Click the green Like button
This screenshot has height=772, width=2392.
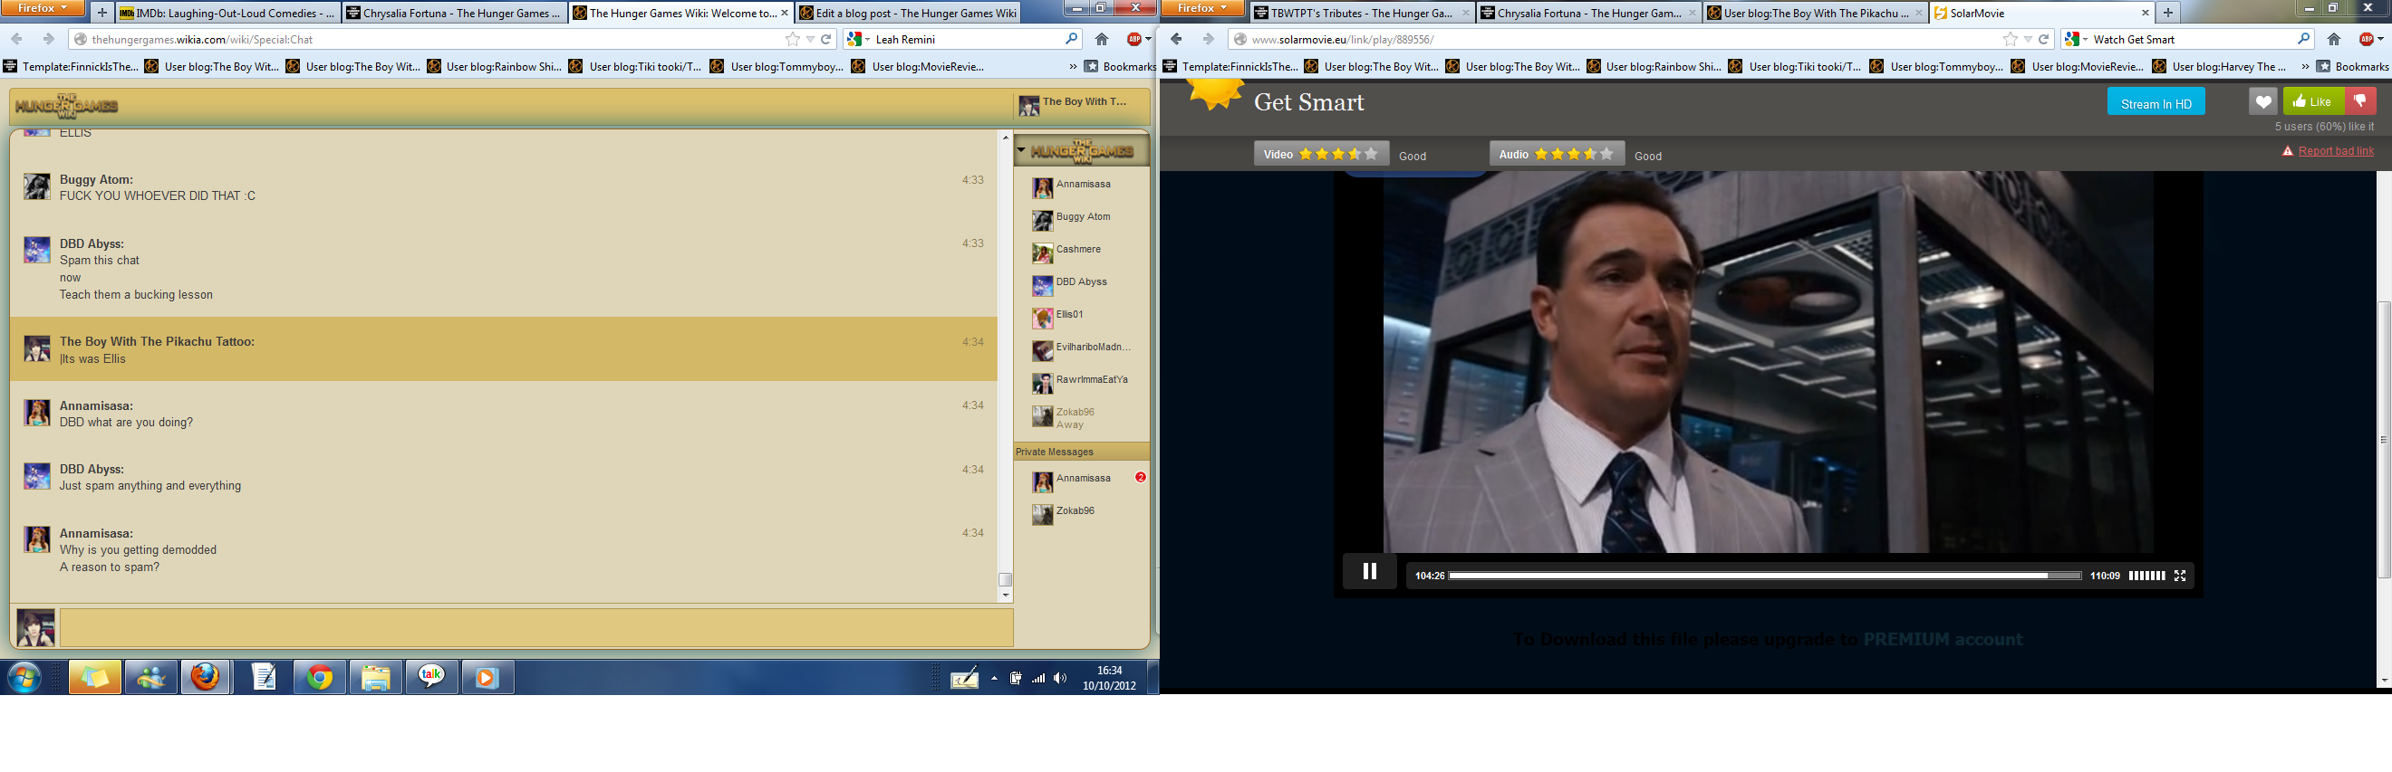coord(2313,102)
